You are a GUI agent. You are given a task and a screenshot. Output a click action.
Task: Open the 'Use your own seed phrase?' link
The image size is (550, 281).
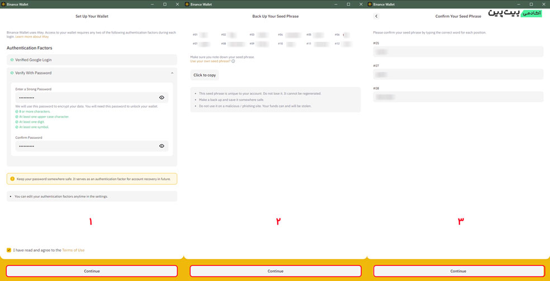(x=210, y=61)
